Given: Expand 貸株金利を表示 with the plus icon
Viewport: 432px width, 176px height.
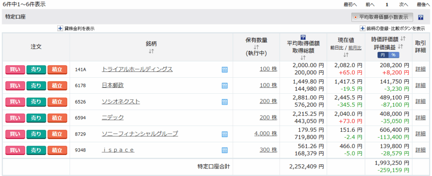Looking at the screenshot, I should point(60,28).
